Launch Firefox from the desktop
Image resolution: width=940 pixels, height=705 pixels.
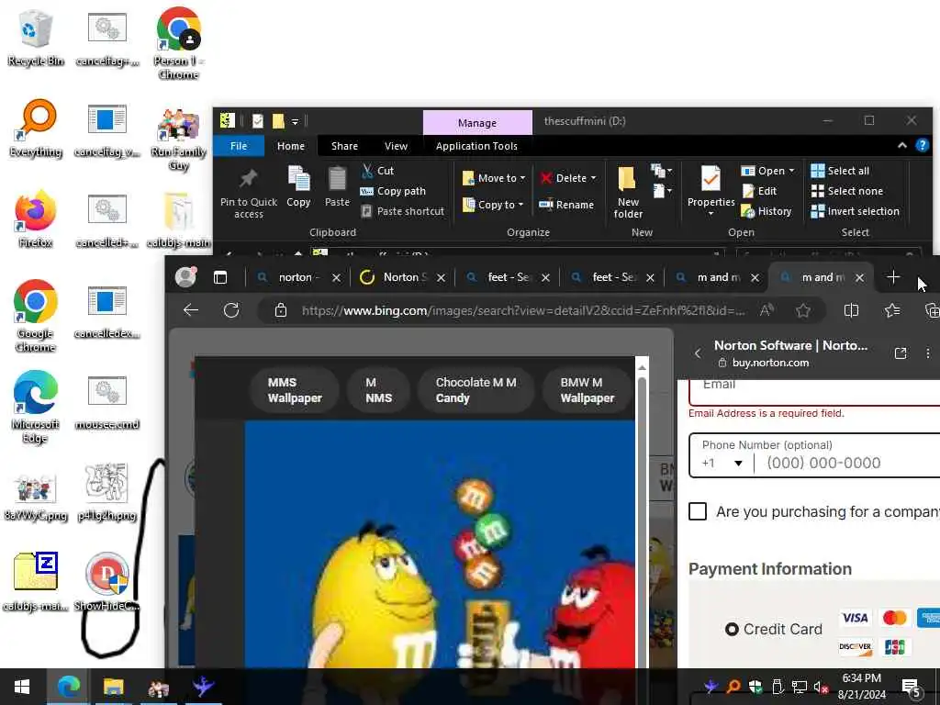coord(36,219)
